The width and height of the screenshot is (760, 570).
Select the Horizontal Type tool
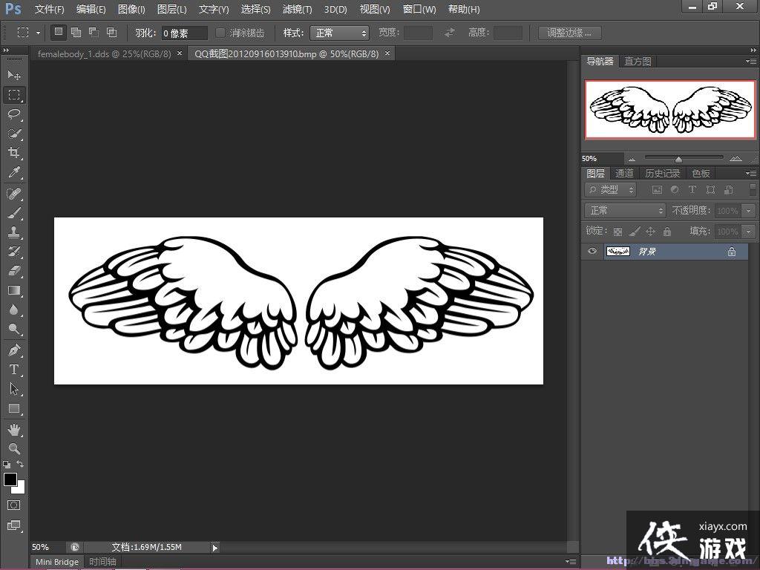[x=14, y=370]
